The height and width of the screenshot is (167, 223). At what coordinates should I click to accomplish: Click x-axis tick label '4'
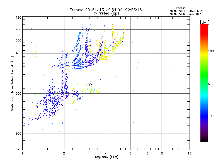(106, 153)
